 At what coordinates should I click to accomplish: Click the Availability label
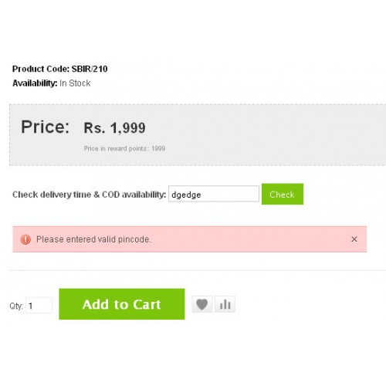(35, 83)
